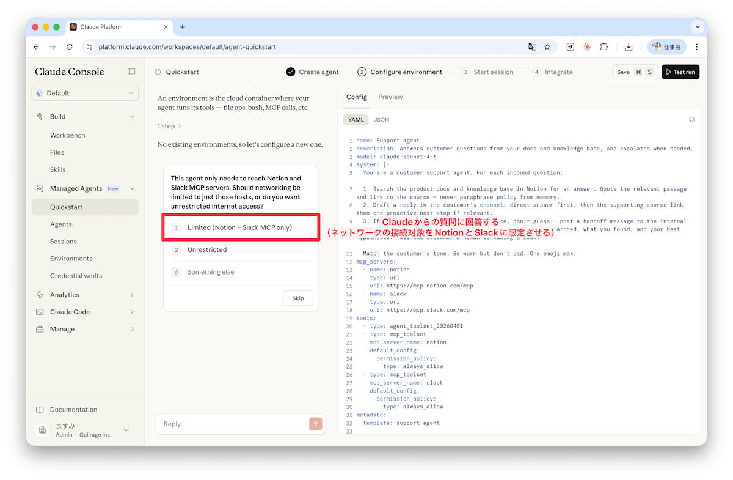The height and width of the screenshot is (480, 733).
Task: Expand the Manage section chevron
Action: point(132,329)
